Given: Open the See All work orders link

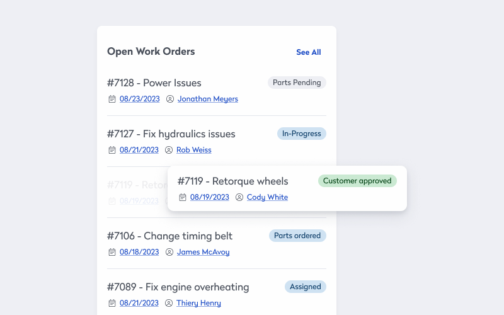Looking at the screenshot, I should tap(308, 52).
